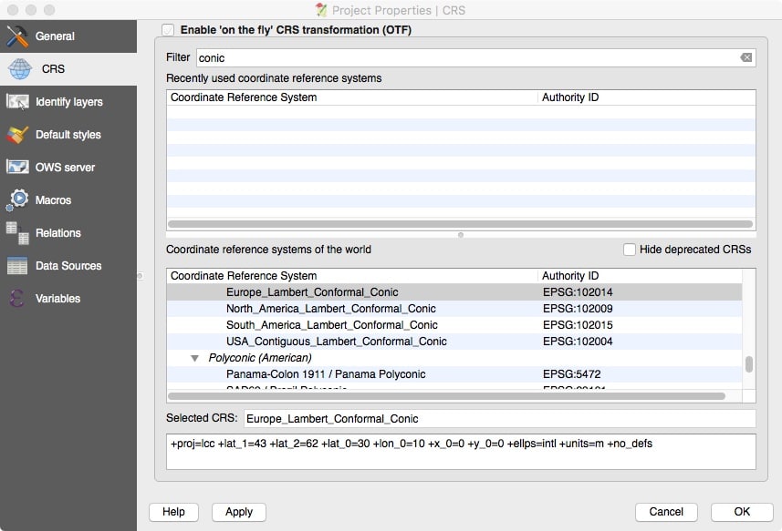Viewport: 782px width, 531px height.
Task: Collapse the Polyconic (American) group
Action: pos(194,358)
